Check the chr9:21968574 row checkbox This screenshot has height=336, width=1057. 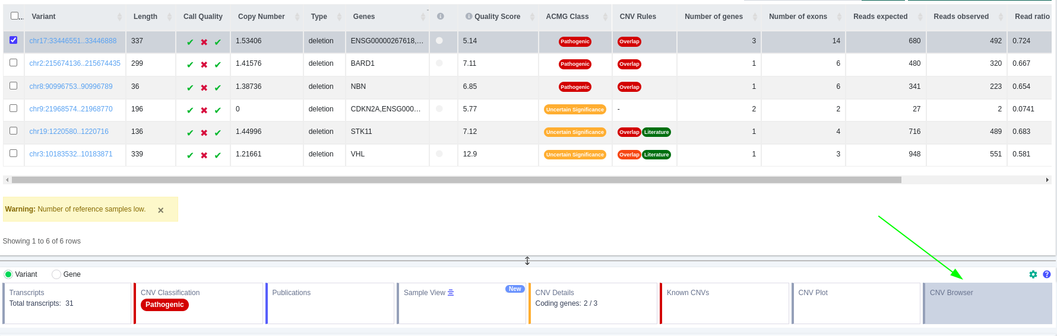coord(14,108)
